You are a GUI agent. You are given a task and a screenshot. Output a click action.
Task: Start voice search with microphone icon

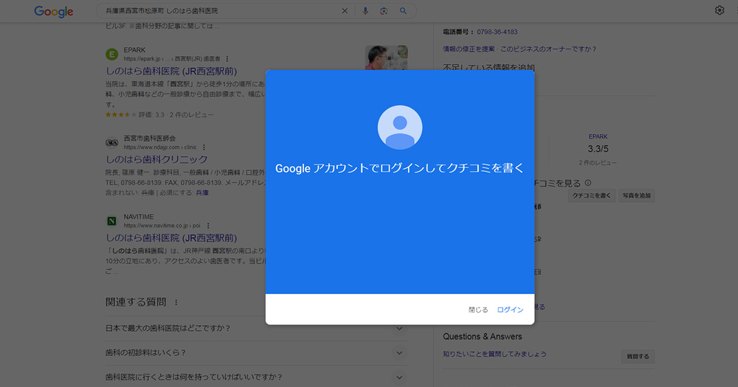coord(365,11)
